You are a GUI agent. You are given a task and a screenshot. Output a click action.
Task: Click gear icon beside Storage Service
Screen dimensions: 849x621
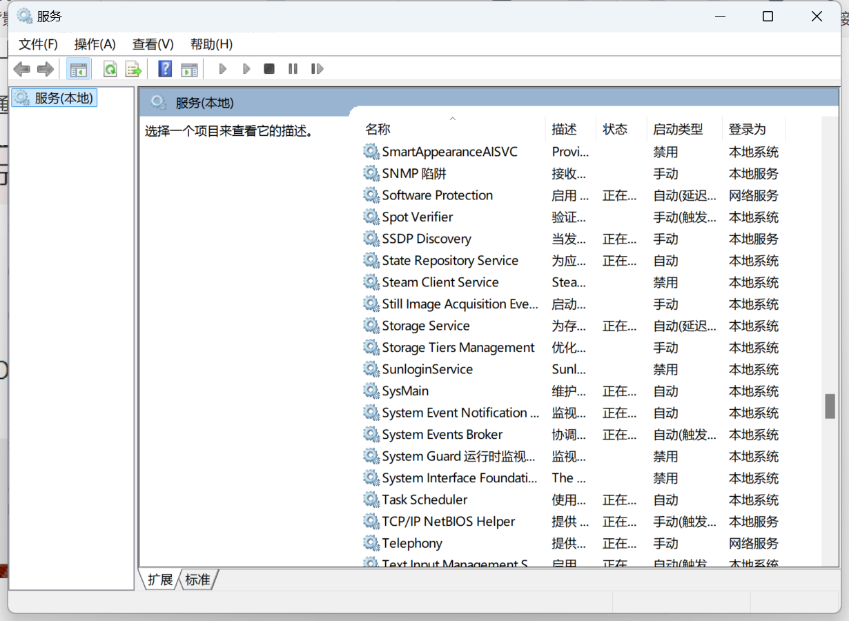pyautogui.click(x=371, y=326)
